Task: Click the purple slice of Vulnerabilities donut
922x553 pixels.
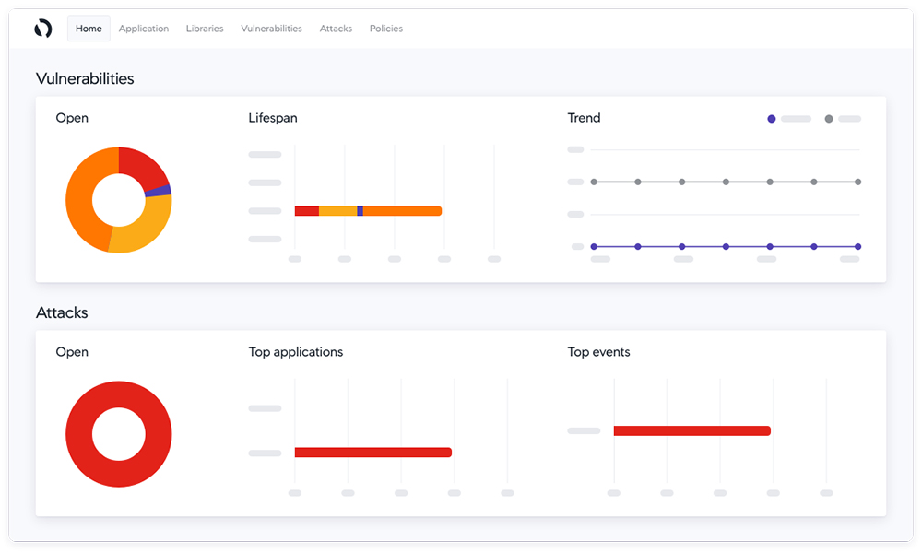Action: click(x=159, y=191)
